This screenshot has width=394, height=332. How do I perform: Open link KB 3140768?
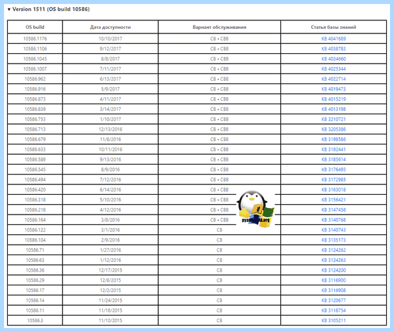tap(334, 220)
